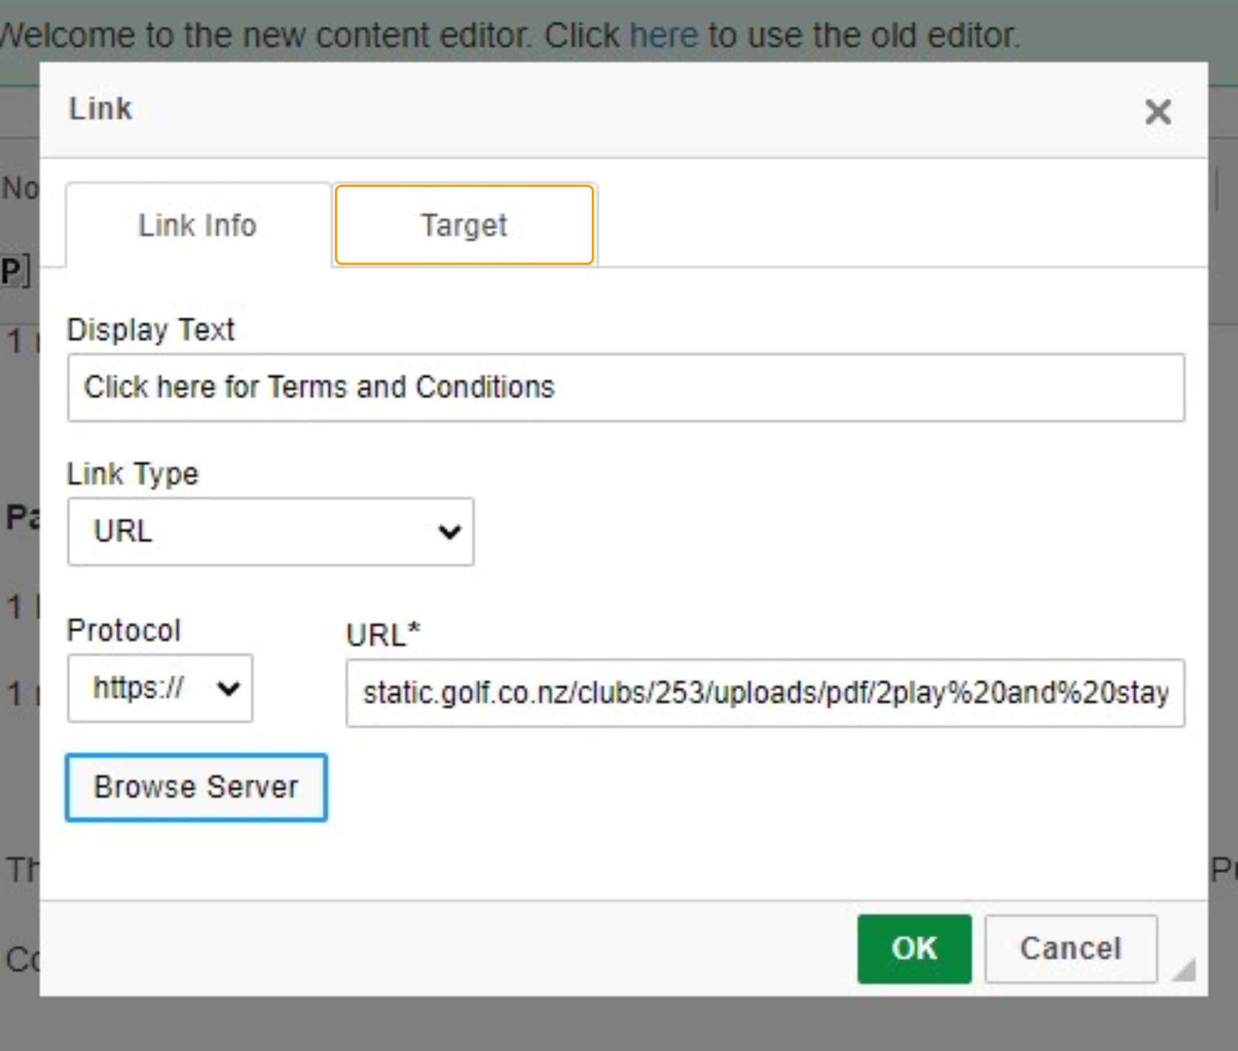
Task: Click the Protocol dropdown chevron arrow
Action: click(x=228, y=689)
